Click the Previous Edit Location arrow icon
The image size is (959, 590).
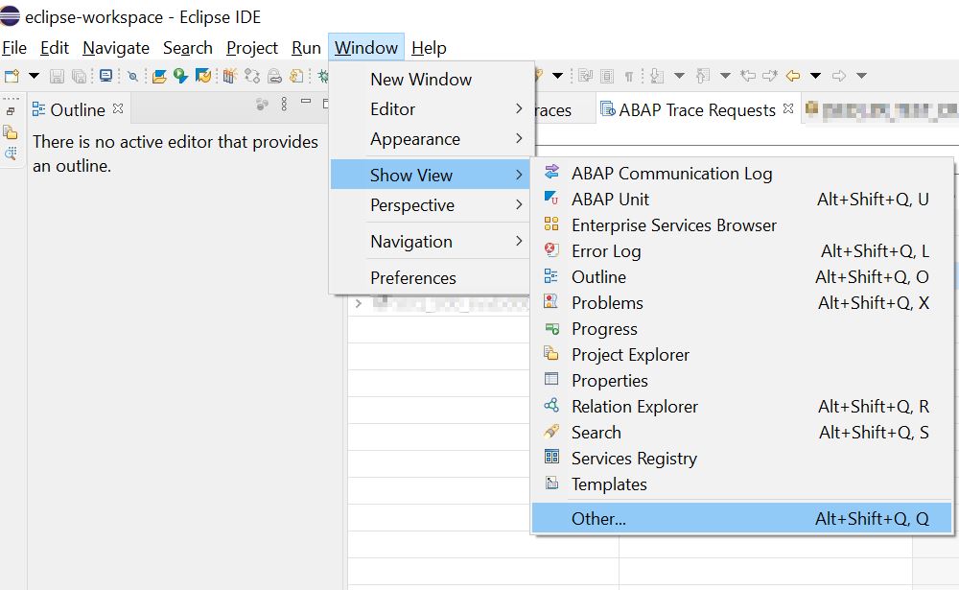748,75
